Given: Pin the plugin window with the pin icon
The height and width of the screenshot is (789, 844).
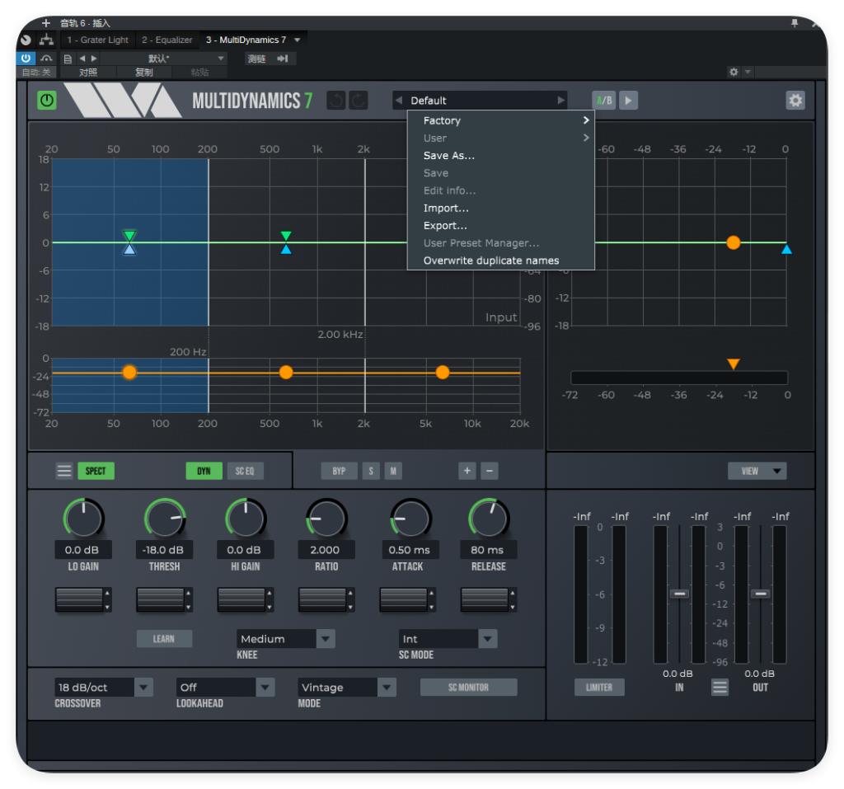Looking at the screenshot, I should point(795,23).
